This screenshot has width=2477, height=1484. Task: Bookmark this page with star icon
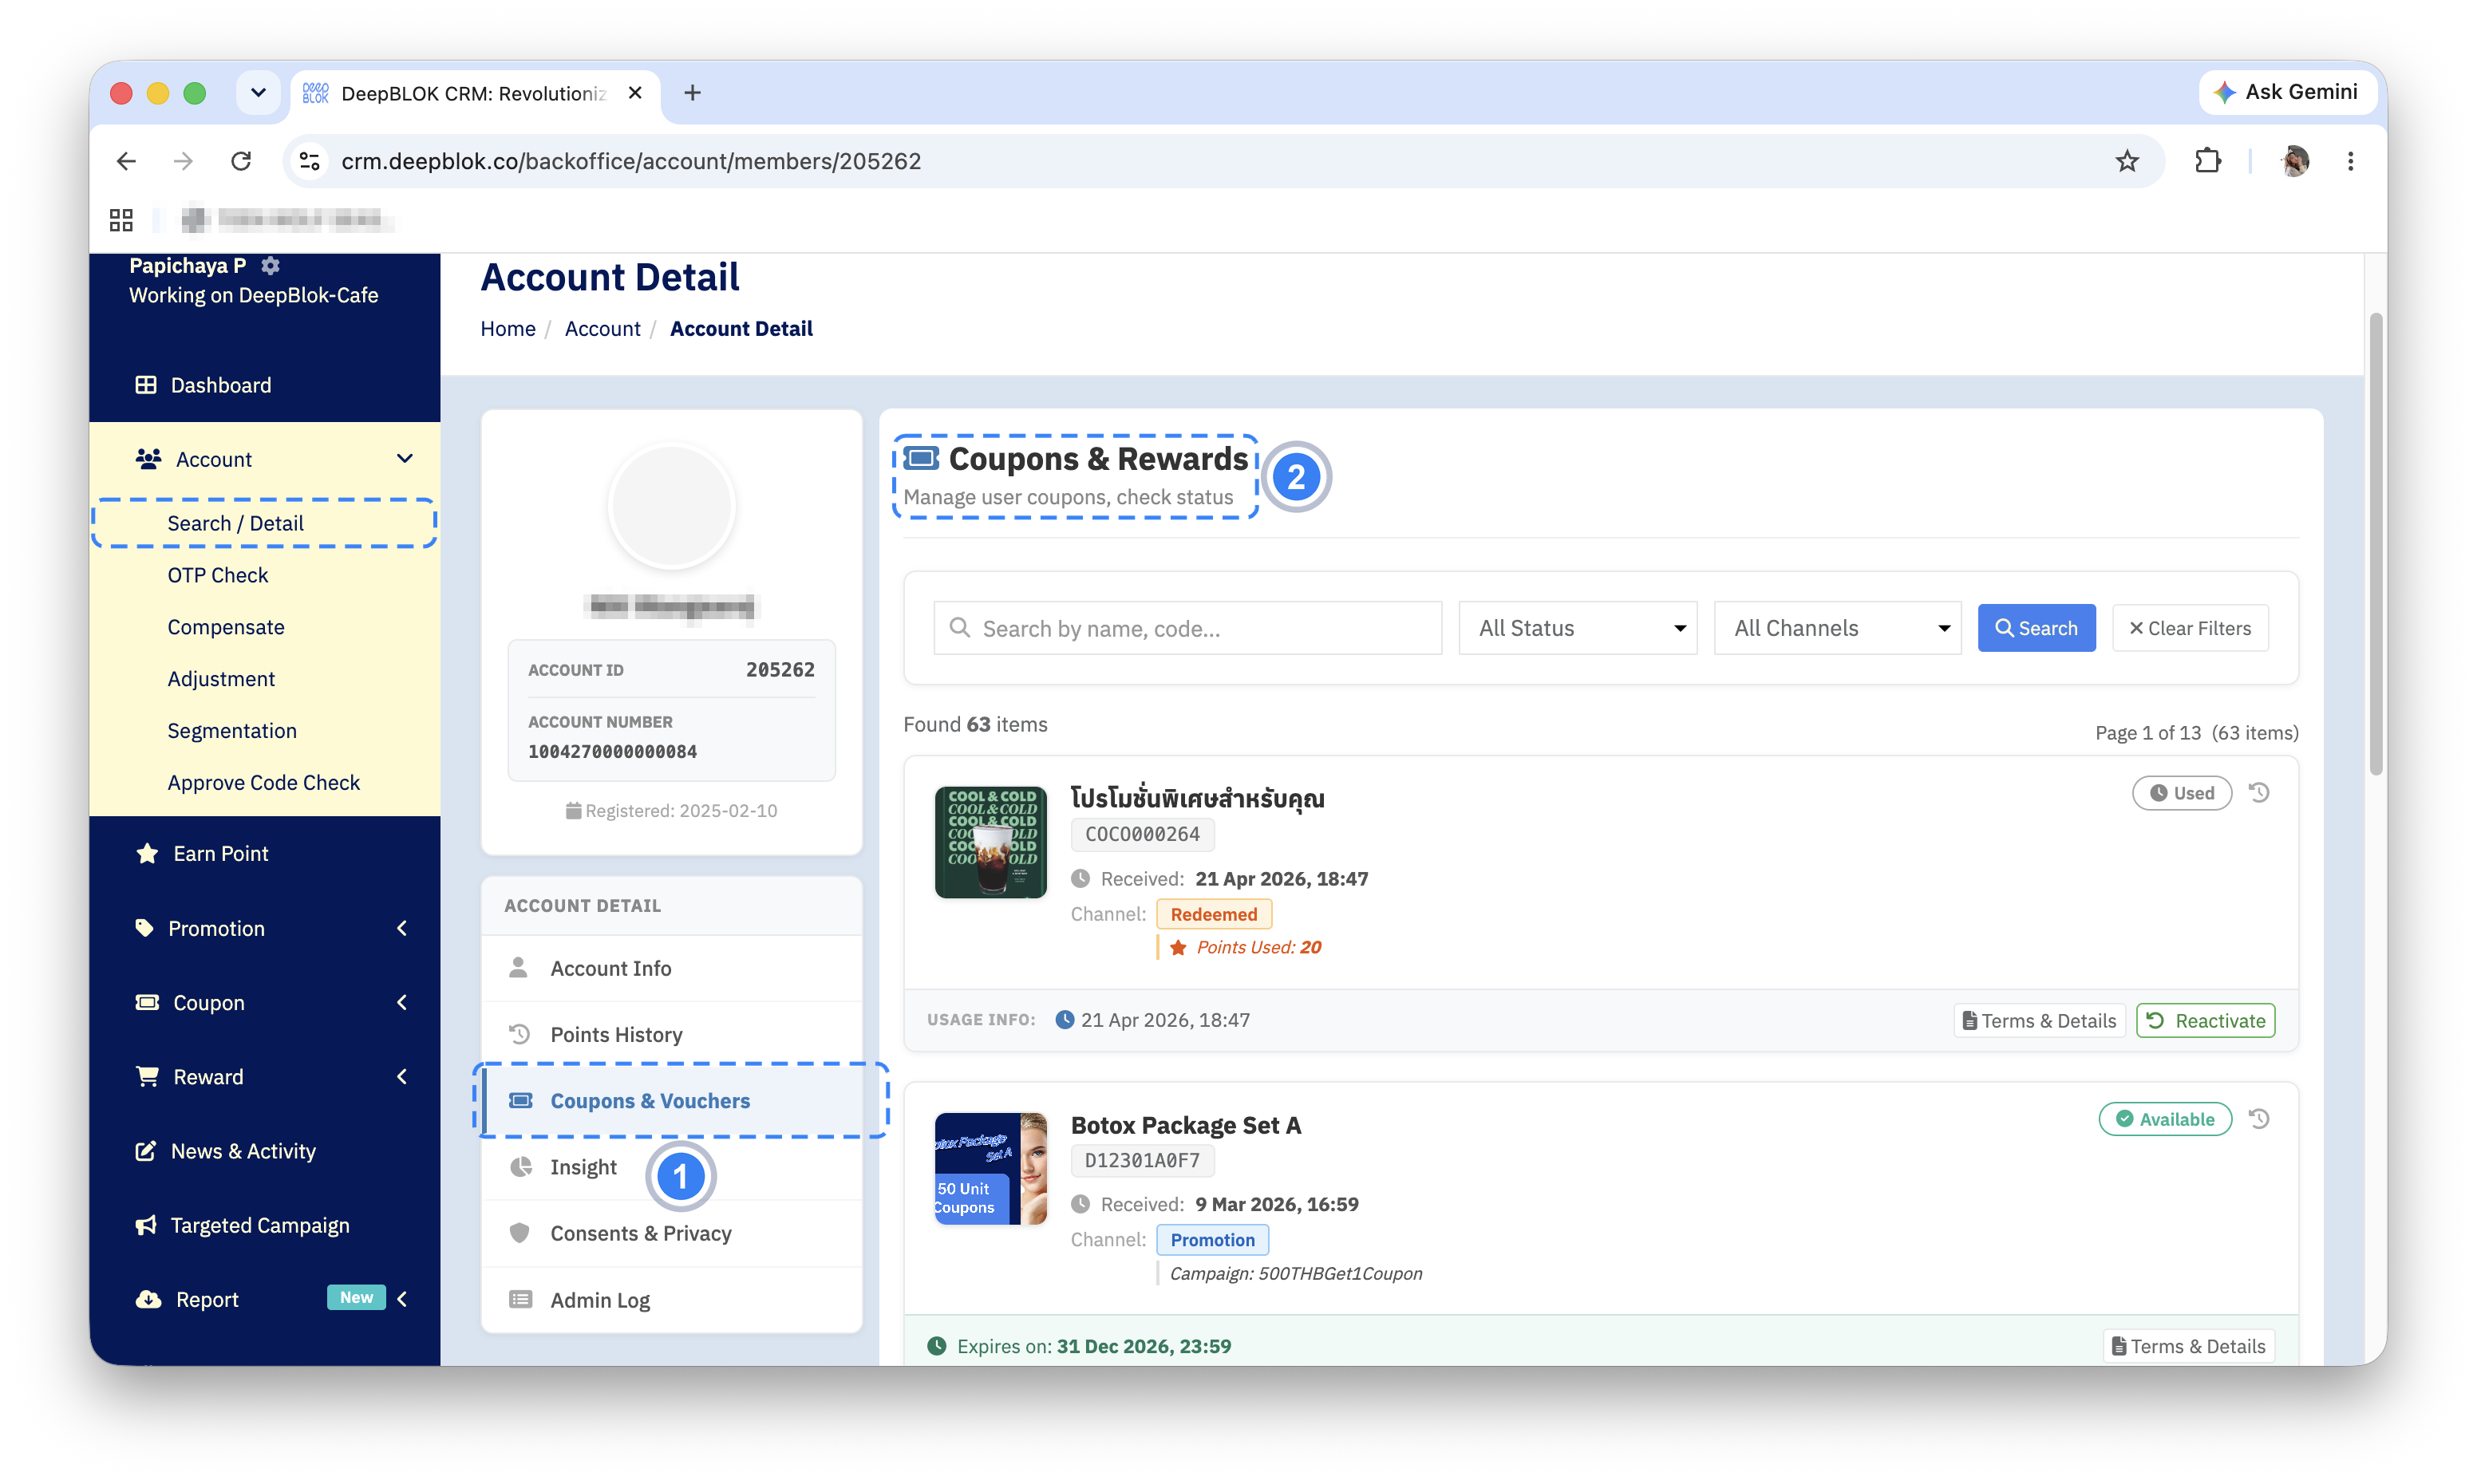pos(2126,161)
